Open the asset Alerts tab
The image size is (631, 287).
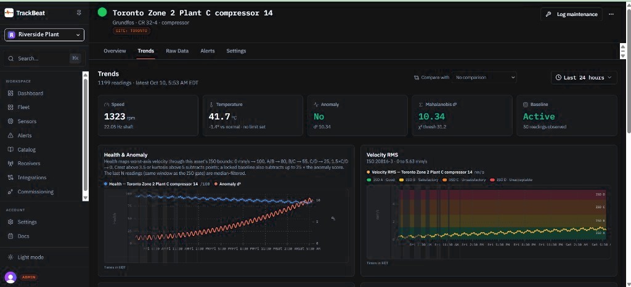point(208,51)
